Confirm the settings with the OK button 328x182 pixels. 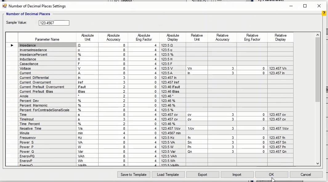click(271, 175)
